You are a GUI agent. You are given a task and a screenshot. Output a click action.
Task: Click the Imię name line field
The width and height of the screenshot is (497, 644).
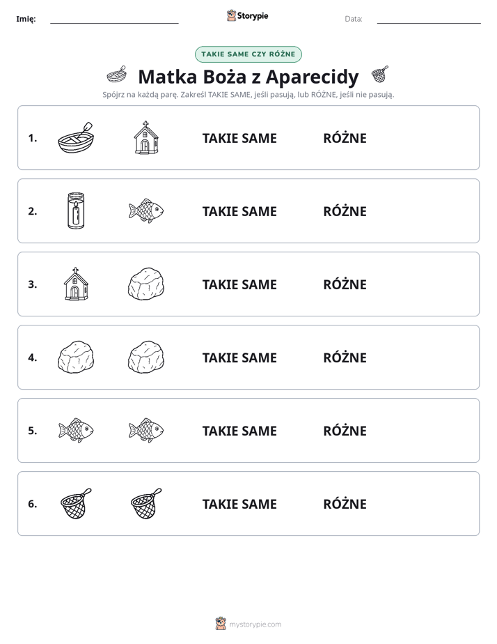pyautogui.click(x=114, y=19)
